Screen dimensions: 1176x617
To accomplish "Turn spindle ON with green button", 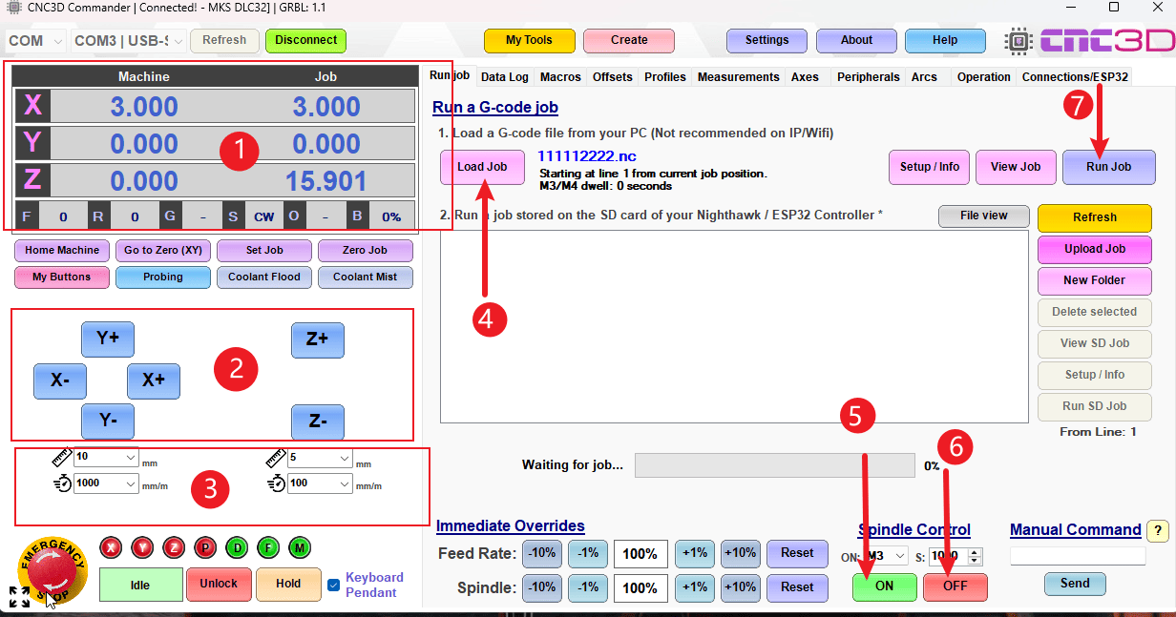I will tap(884, 586).
